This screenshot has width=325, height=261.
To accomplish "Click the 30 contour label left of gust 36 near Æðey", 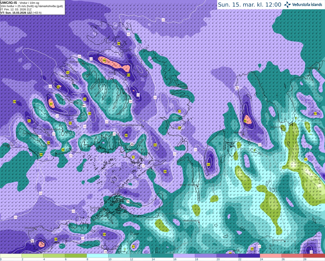I will coord(91,59).
